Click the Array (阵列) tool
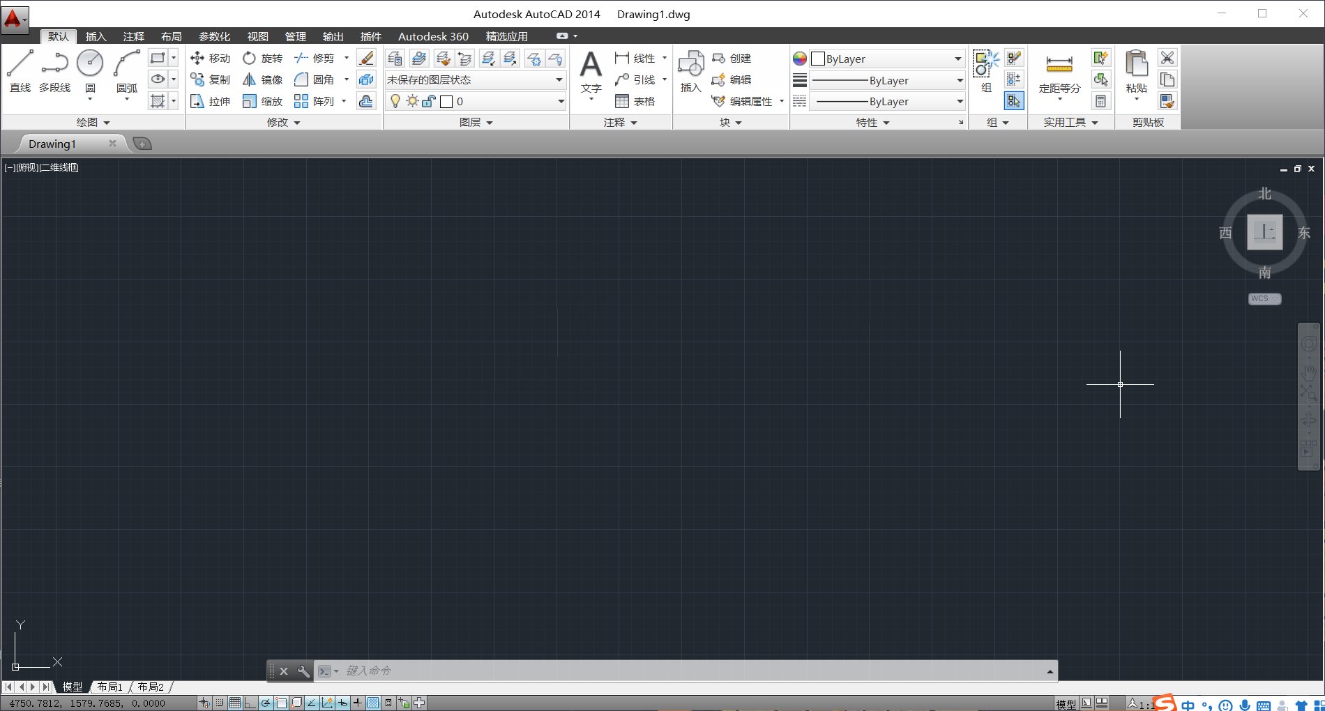Screen dimensions: 1325x711 315,102
